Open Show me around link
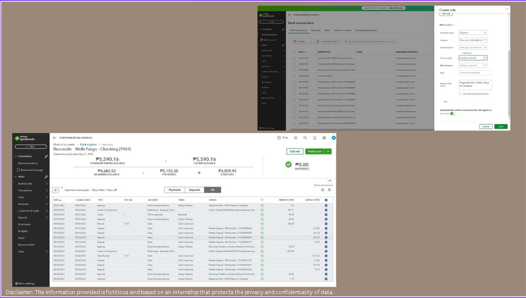The width and height of the screenshot is (526, 298). coord(323,185)
